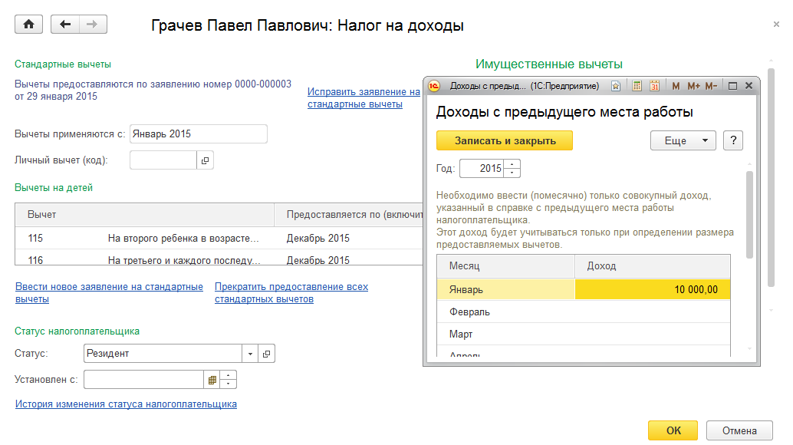Image resolution: width=793 pixels, height=445 pixels.
Task: Increase the year value in Год stepper
Action: pyautogui.click(x=512, y=164)
